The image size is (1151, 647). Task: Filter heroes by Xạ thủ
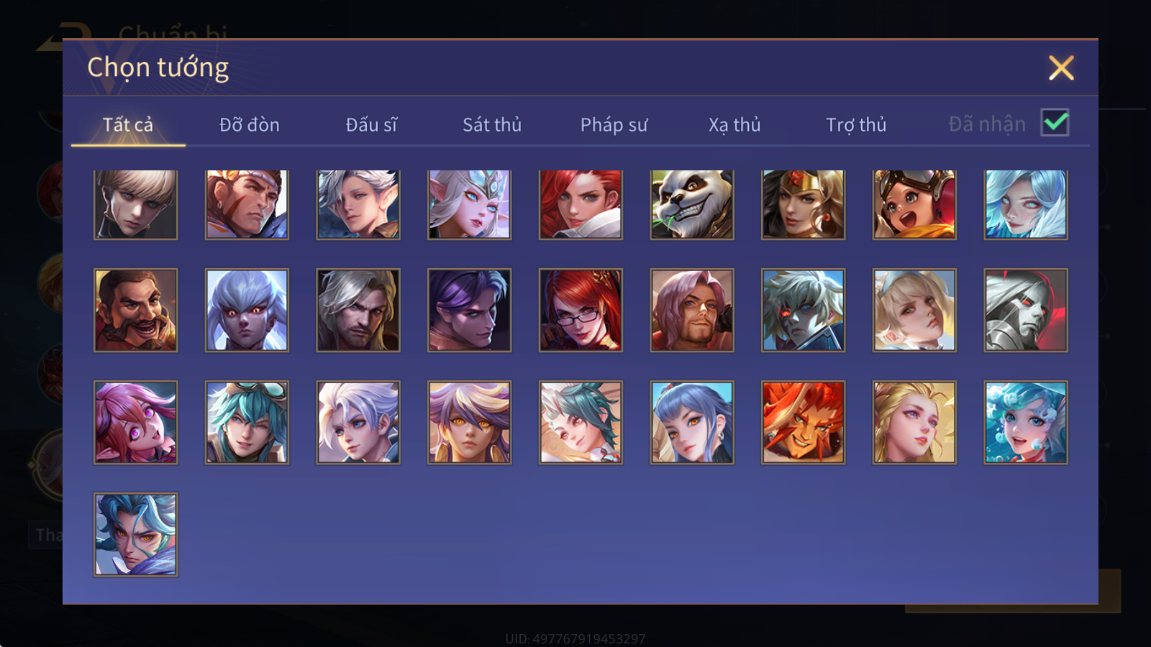[734, 124]
